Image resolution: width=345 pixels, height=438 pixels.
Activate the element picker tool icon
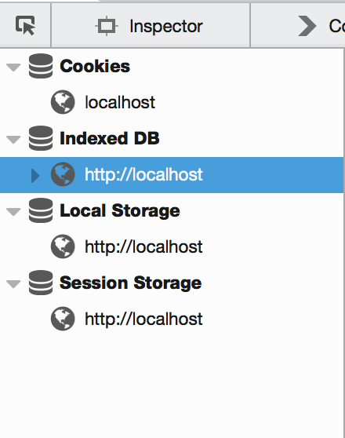[25, 25]
